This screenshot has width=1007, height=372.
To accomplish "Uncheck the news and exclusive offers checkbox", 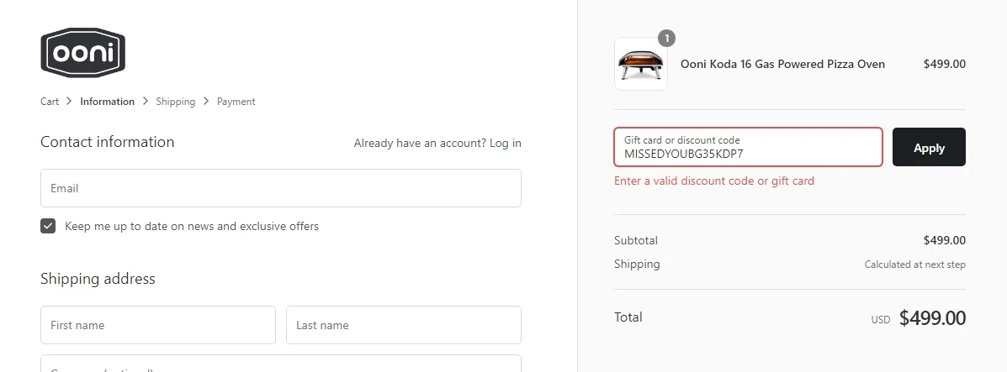I will pos(48,226).
